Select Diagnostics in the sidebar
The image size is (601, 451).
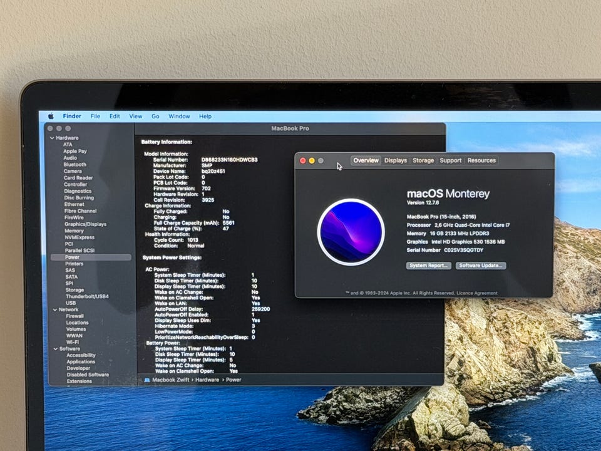(78, 191)
